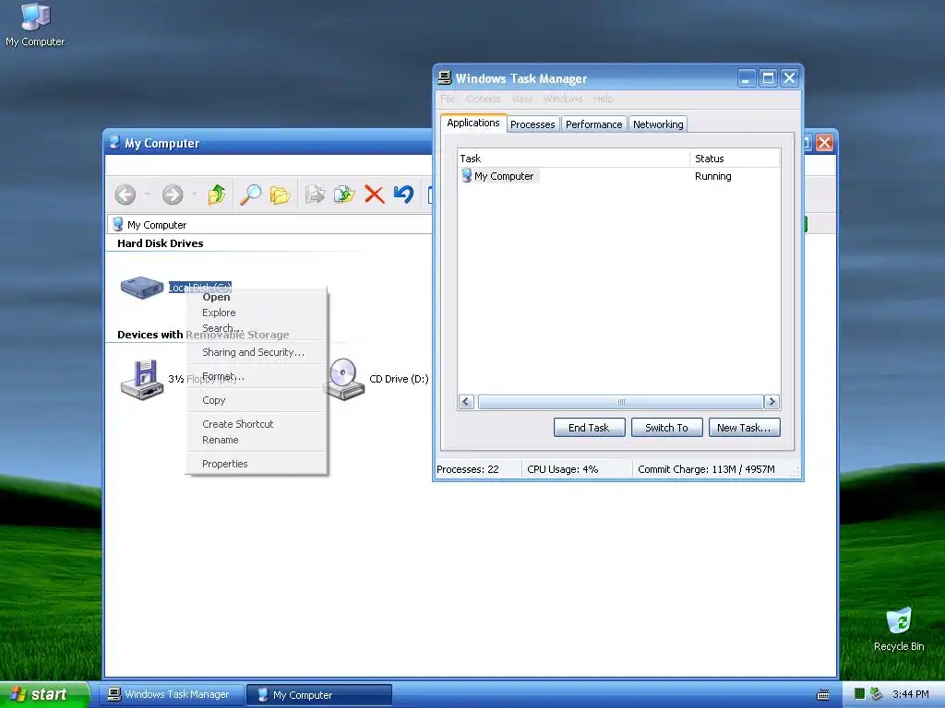Switch to the Processes tab
Image resolution: width=945 pixels, height=708 pixels.
tap(532, 124)
